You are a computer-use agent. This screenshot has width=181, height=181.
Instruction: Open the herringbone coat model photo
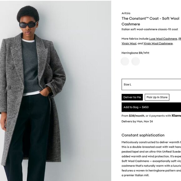tap(56, 90)
